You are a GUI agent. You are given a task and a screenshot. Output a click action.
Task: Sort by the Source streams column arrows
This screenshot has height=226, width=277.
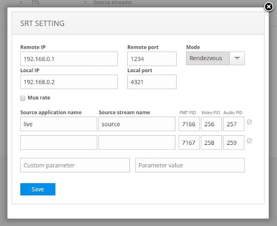(85, 3)
